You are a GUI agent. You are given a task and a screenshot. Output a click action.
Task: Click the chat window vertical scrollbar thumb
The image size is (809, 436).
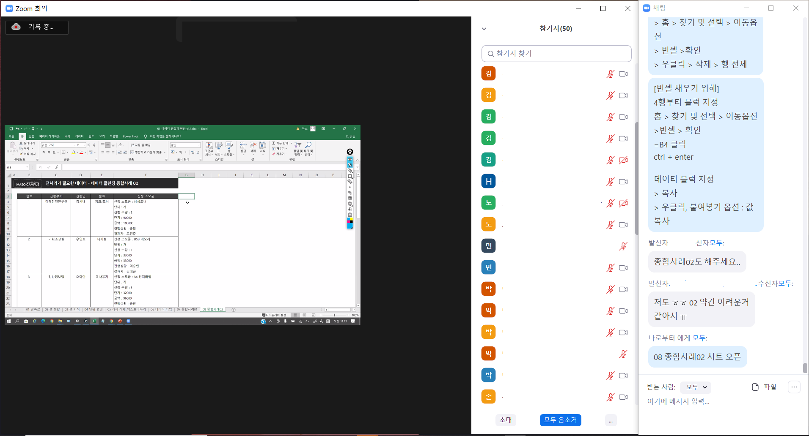805,368
